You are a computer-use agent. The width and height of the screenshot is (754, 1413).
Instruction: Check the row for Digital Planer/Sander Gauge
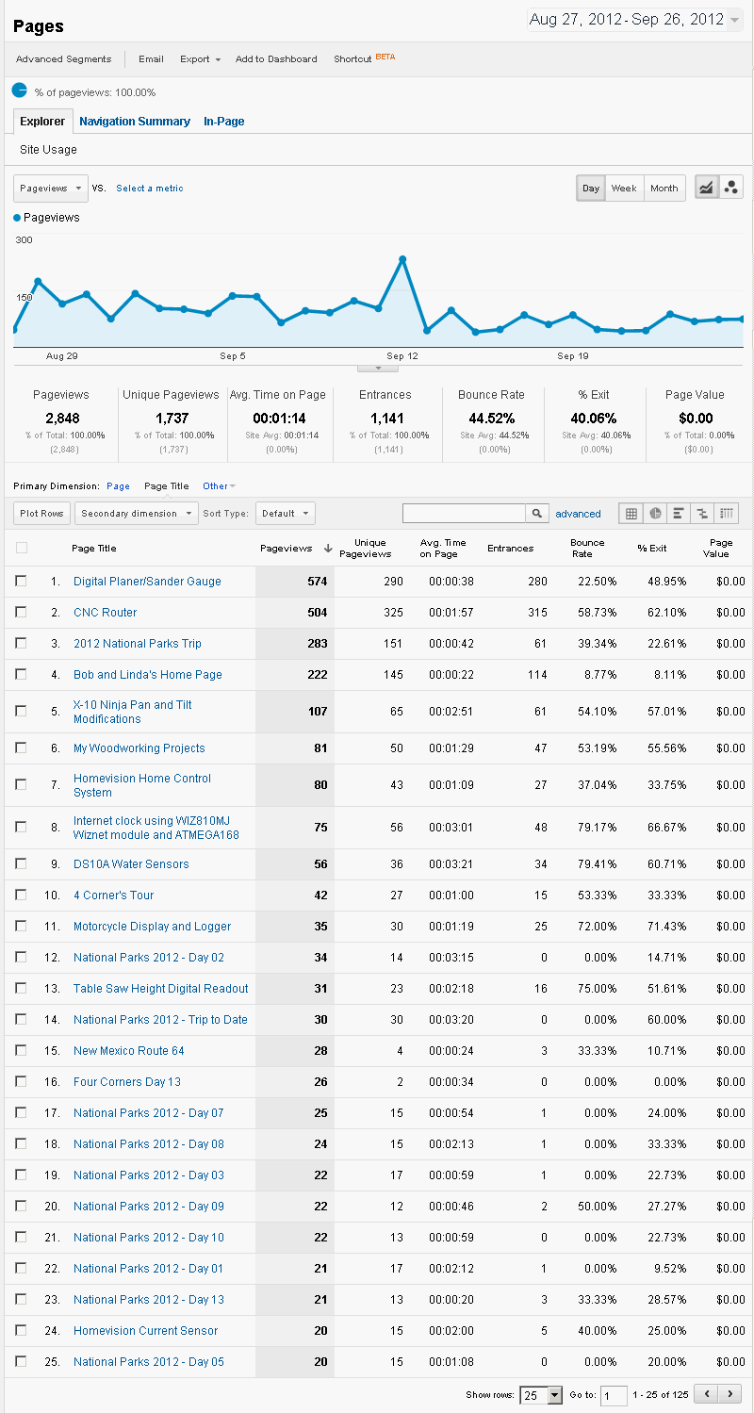(21, 581)
